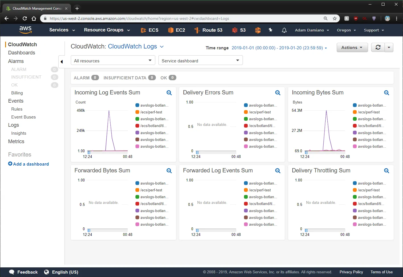This screenshot has width=403, height=277.
Task: Click Add a dashboard link
Action: coord(28,164)
